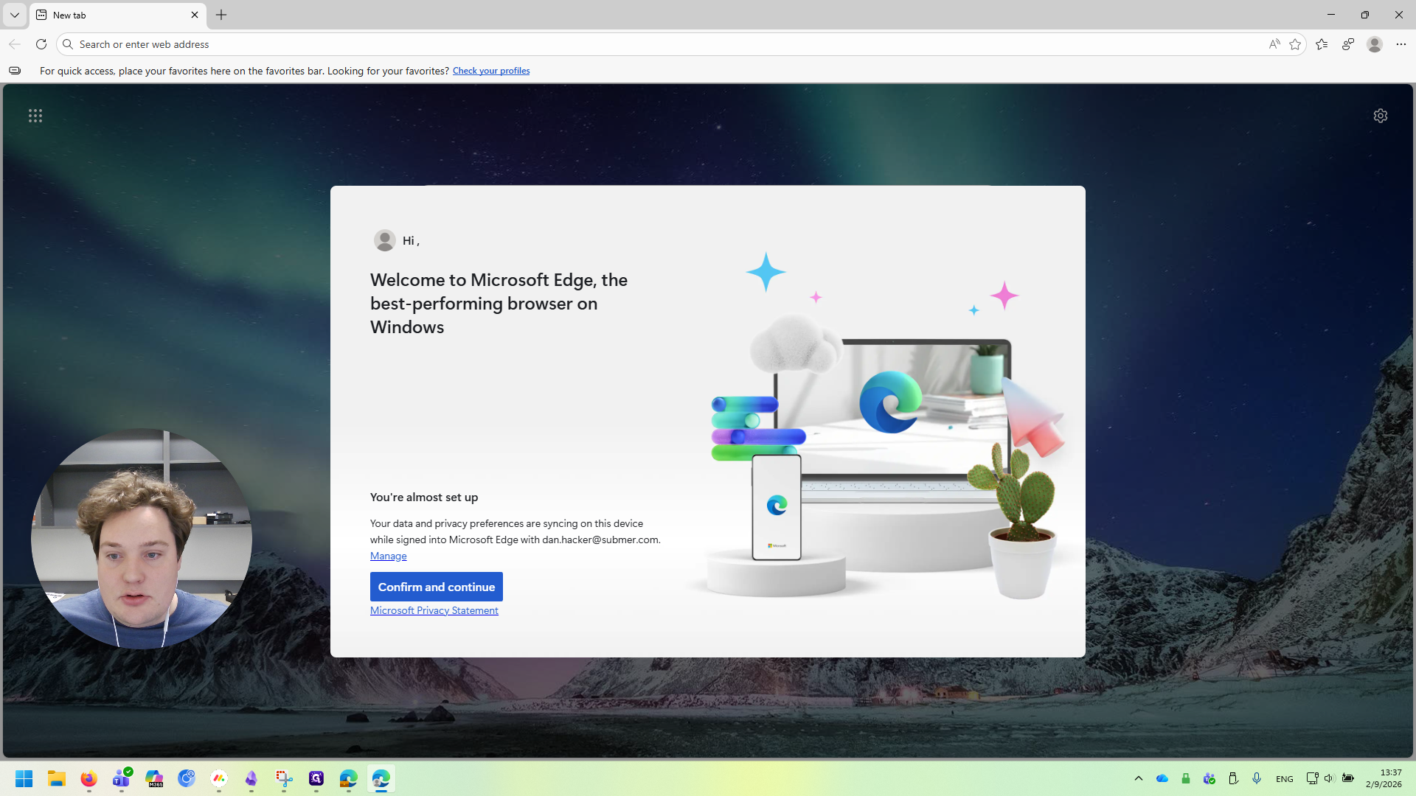The height and width of the screenshot is (796, 1416).
Task: Open battery status tray icon
Action: [x=1348, y=778]
